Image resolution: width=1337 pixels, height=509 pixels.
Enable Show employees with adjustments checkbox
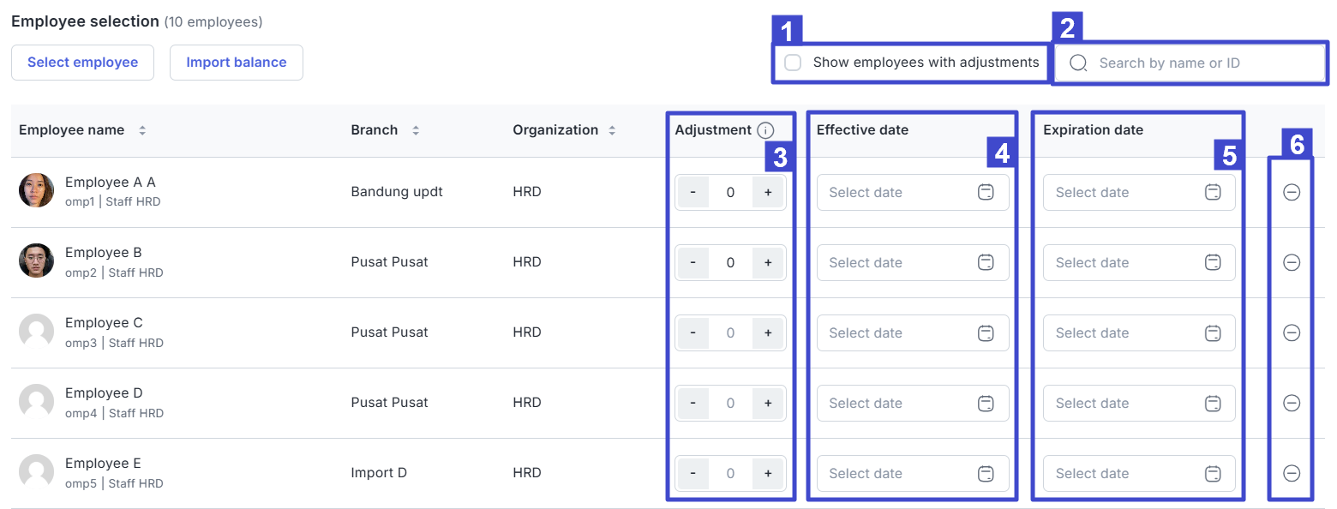click(x=794, y=63)
